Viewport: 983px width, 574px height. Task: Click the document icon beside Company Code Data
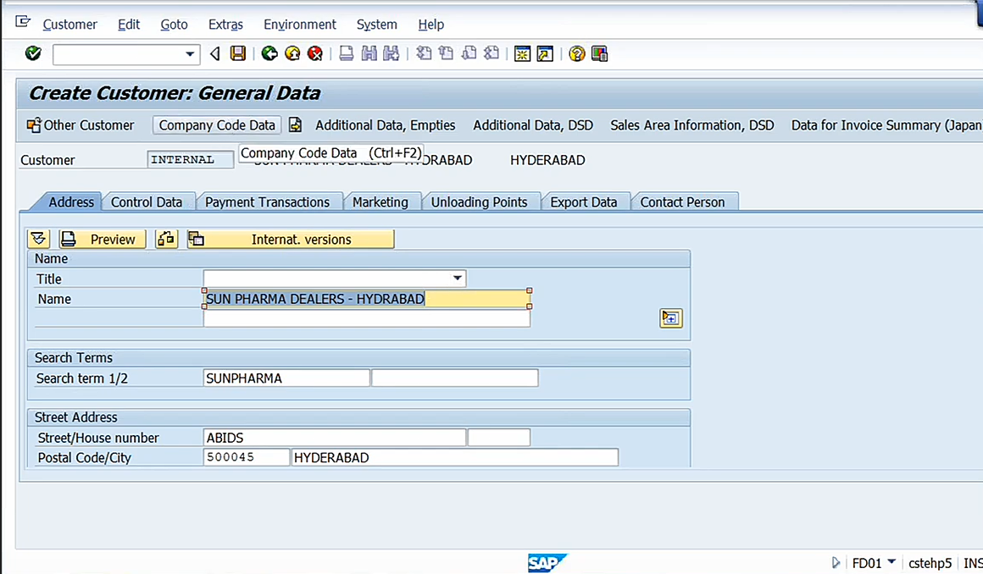(x=295, y=125)
